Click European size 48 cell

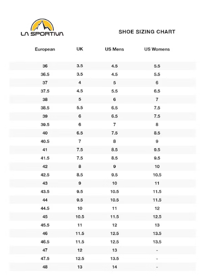point(45,267)
